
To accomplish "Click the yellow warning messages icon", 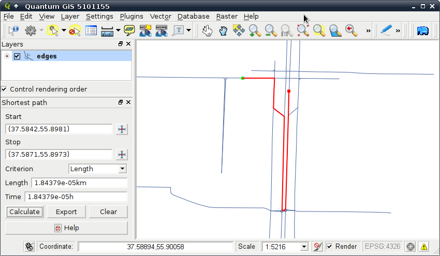I will coord(424,247).
